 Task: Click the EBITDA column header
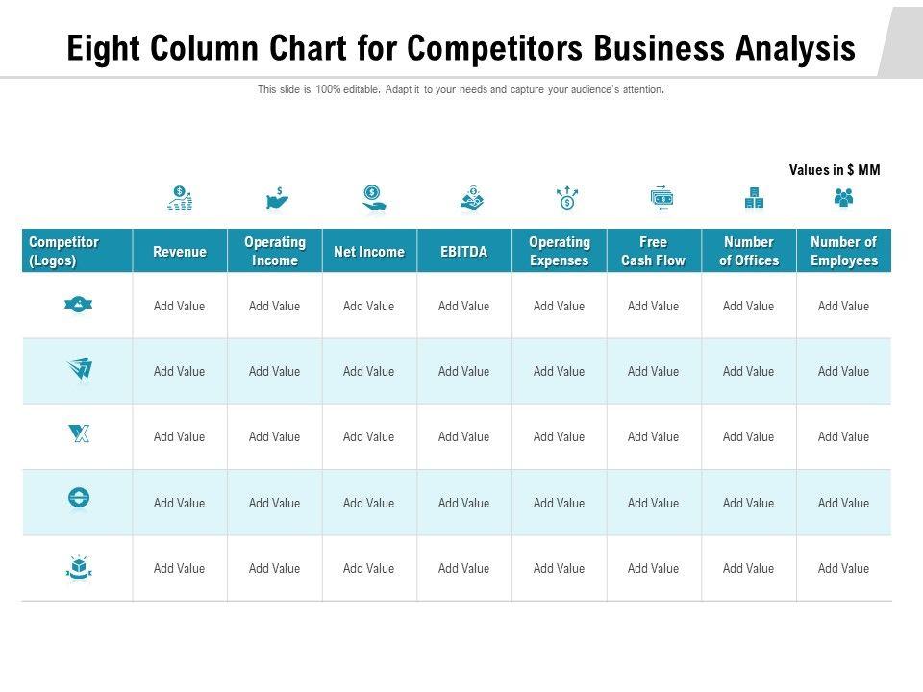tap(463, 252)
